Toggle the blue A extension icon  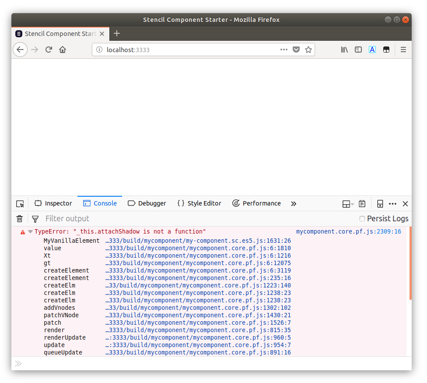(372, 50)
